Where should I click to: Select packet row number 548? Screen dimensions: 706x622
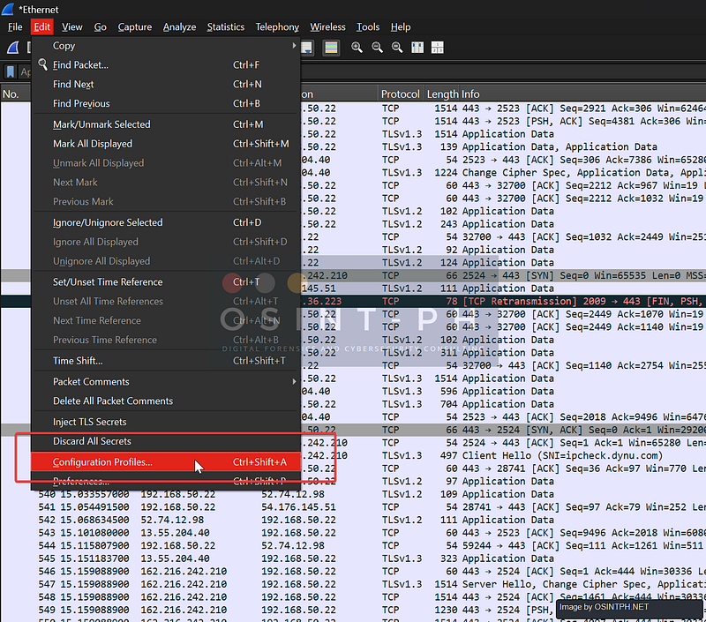click(x=353, y=596)
